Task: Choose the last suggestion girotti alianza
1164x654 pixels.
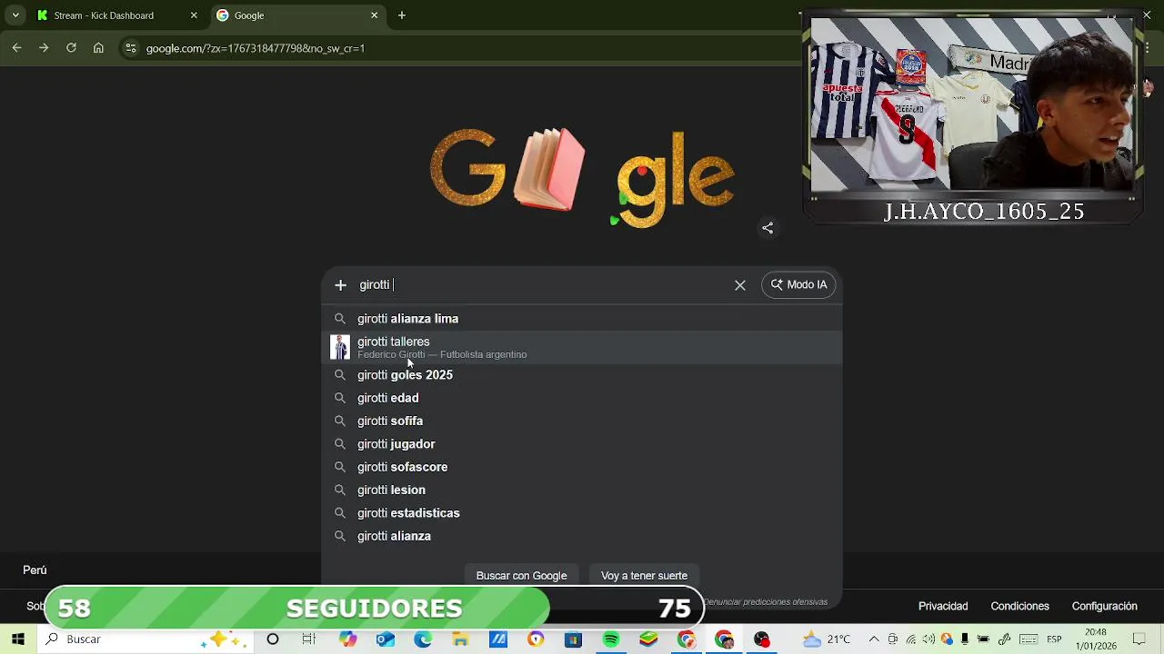Action: [582, 536]
